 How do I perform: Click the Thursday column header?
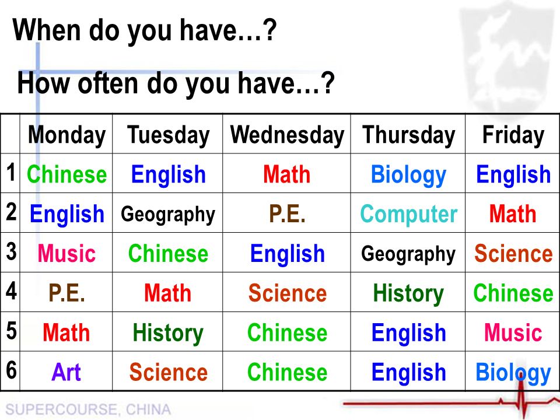pos(408,135)
